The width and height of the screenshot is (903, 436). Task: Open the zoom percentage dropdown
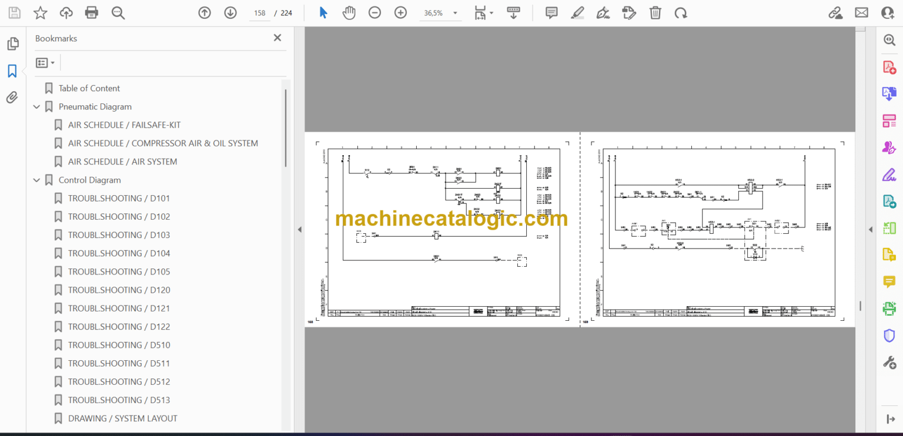click(x=454, y=12)
